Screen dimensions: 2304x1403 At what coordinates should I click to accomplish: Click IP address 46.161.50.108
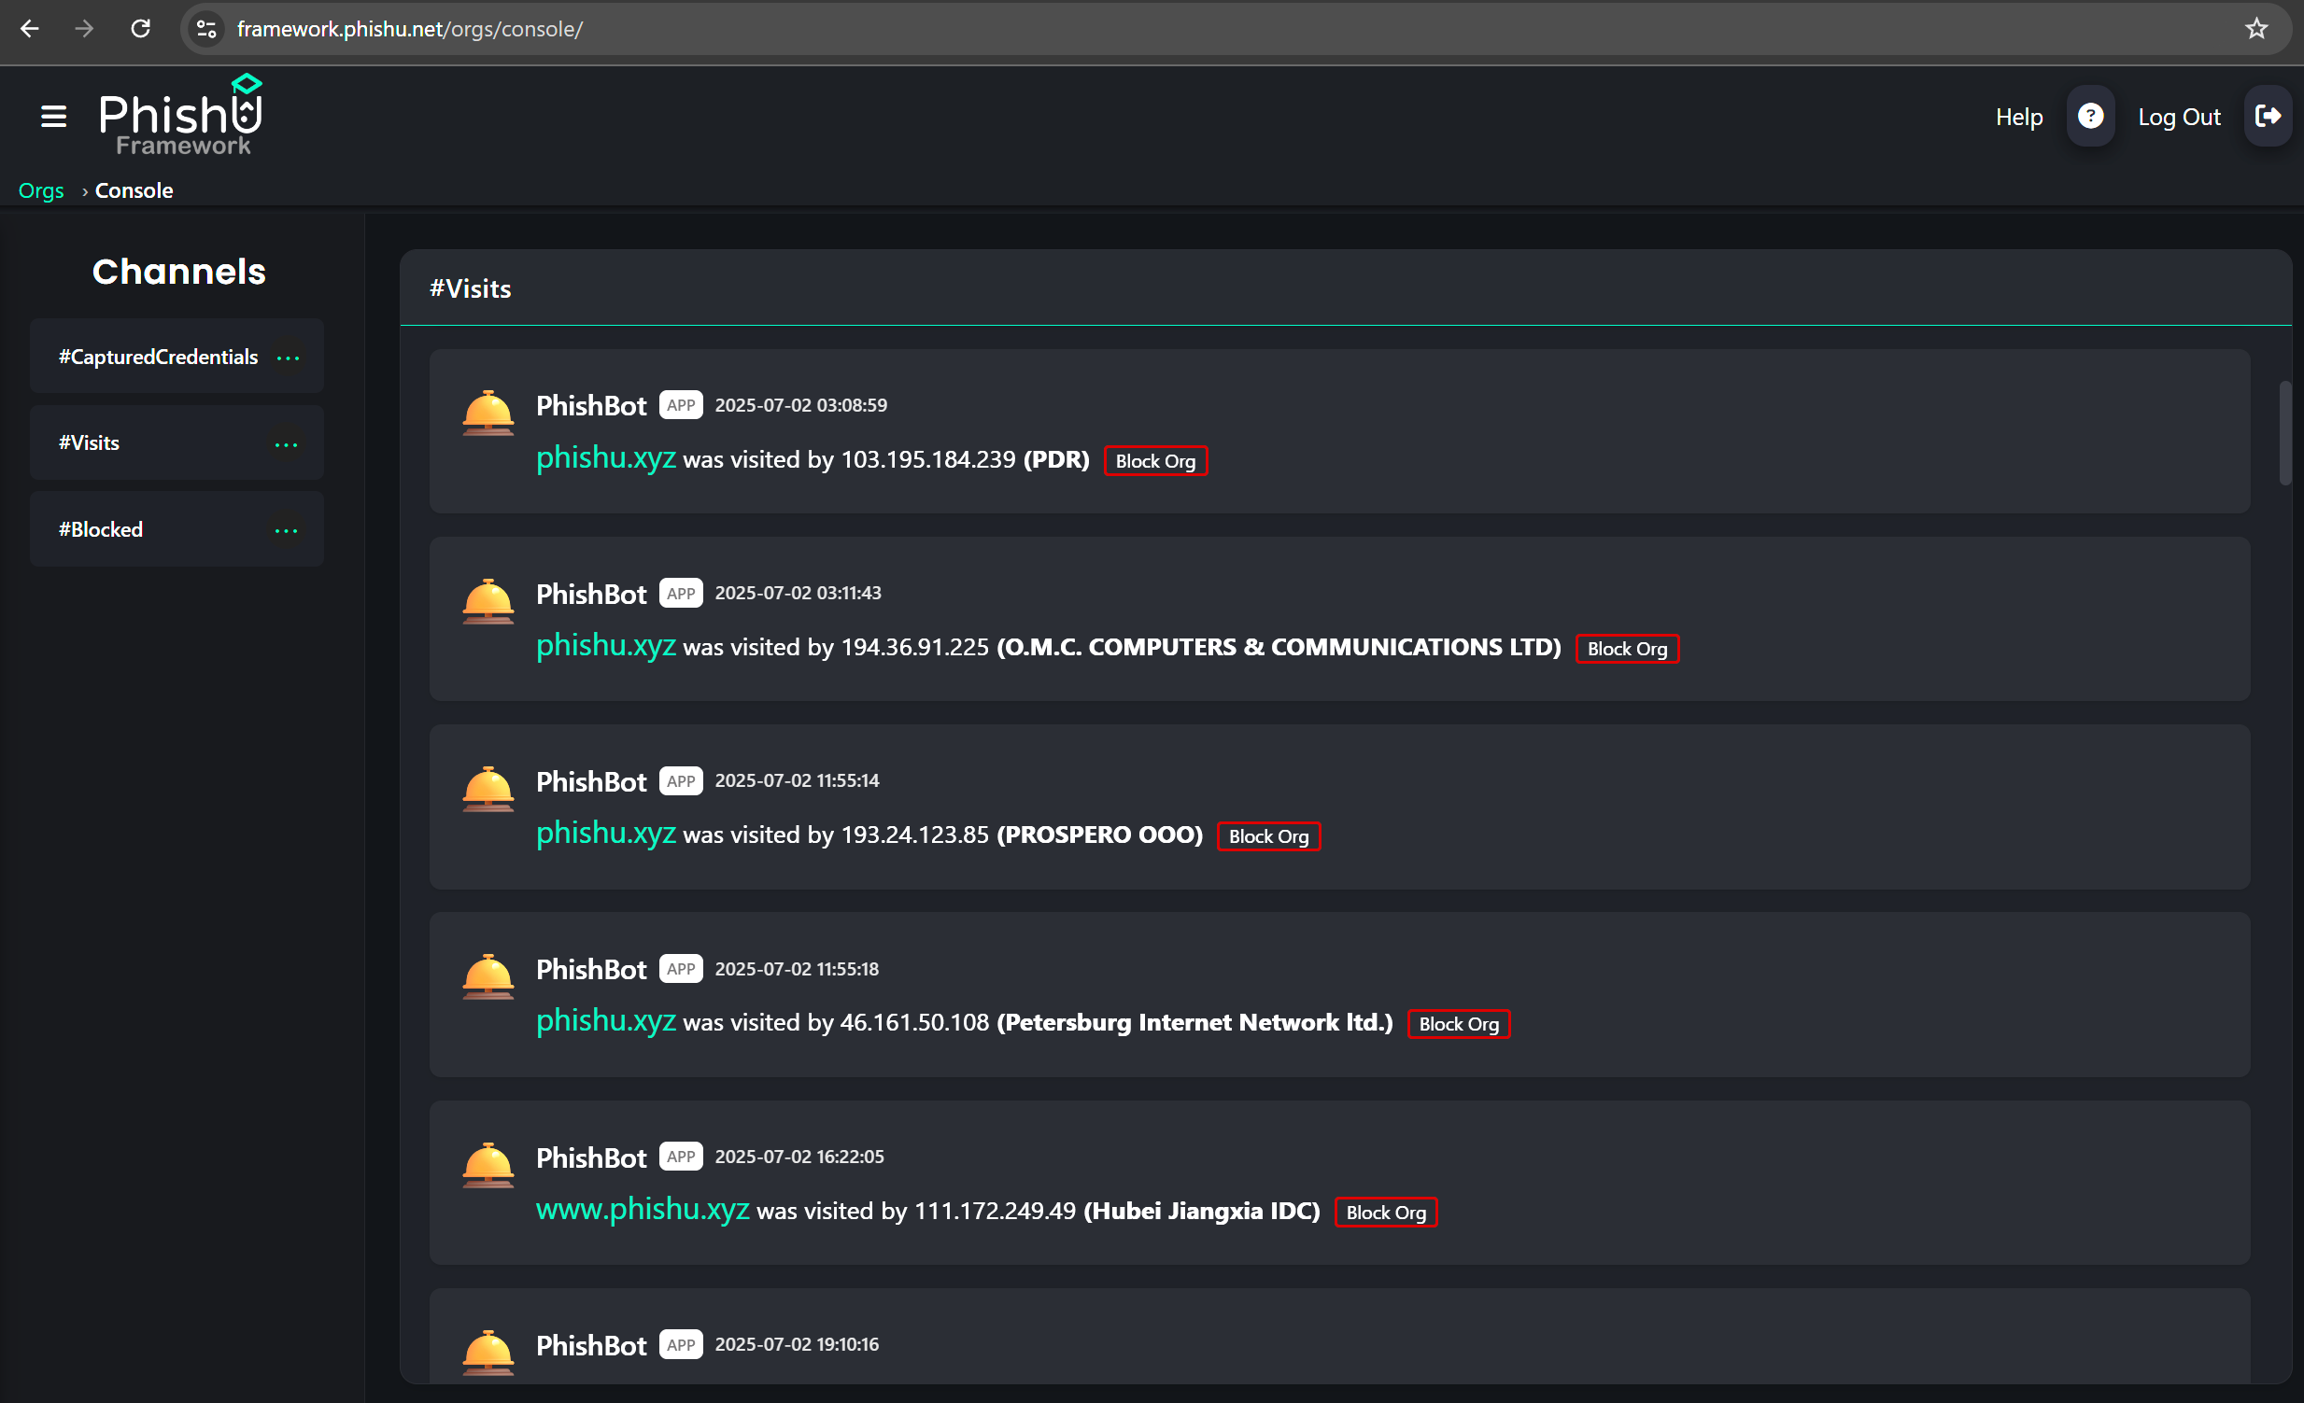point(914,1021)
